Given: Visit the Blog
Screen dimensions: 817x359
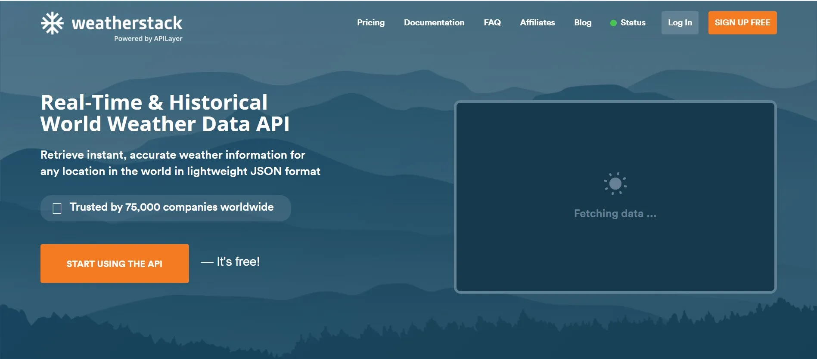Looking at the screenshot, I should (583, 23).
